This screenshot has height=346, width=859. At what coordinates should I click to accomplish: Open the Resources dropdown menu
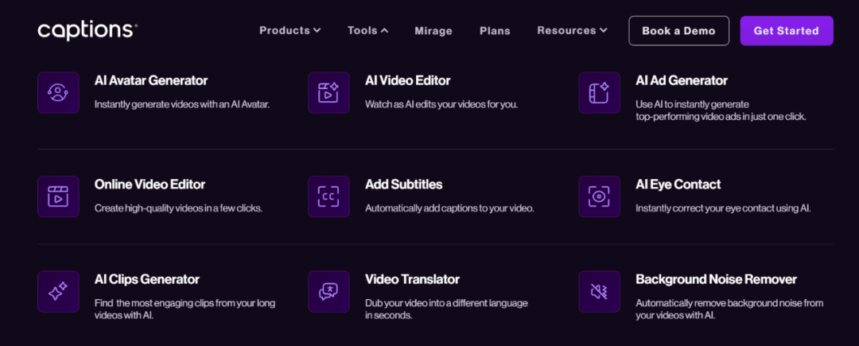pyautogui.click(x=572, y=30)
